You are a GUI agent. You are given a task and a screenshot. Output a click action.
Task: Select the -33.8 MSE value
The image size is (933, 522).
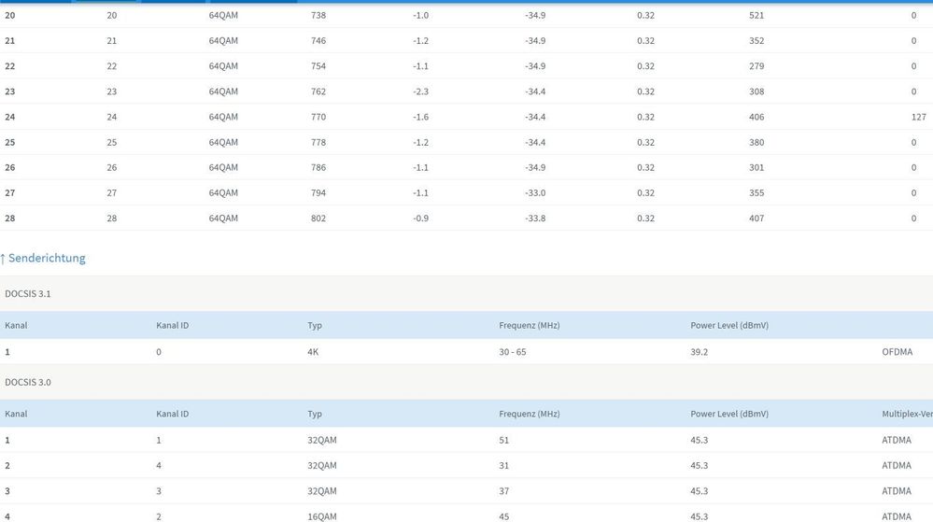(x=535, y=218)
